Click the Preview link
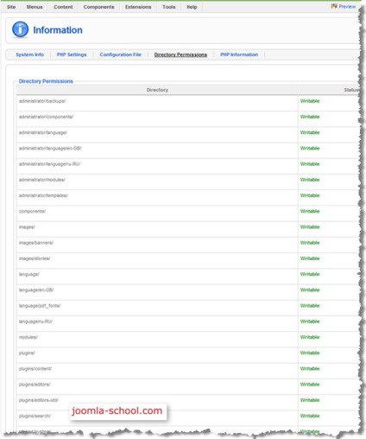Viewport: 366px width, 439px height. 347,6
